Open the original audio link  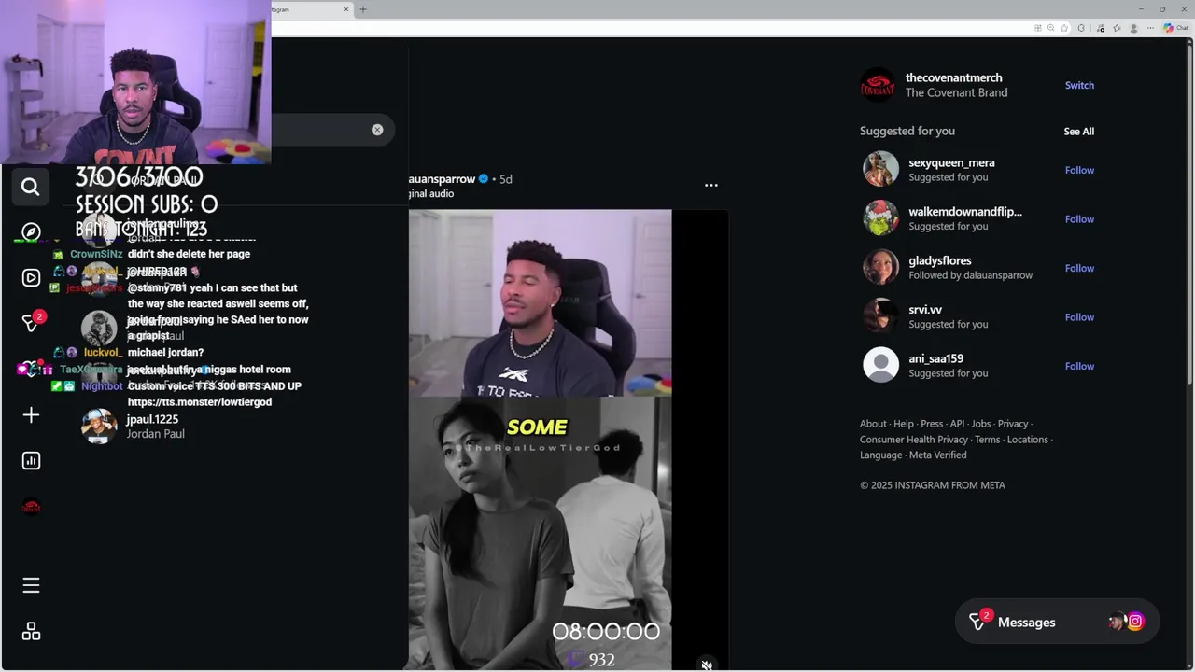click(431, 194)
